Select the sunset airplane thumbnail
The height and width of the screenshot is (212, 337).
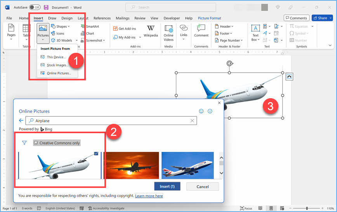(x=131, y=165)
